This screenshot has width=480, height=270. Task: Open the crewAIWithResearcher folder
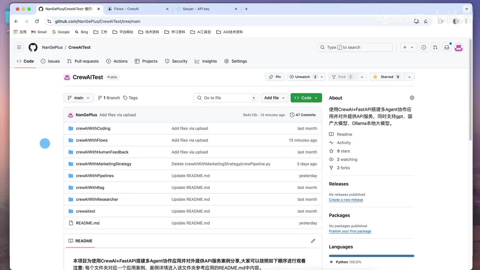point(97,199)
